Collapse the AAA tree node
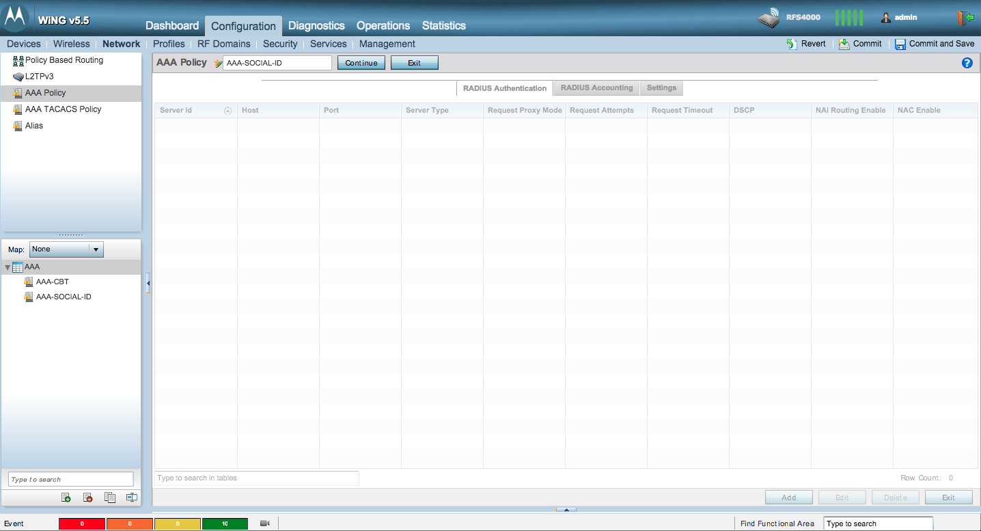Screen dimensions: 981x531 coord(8,267)
